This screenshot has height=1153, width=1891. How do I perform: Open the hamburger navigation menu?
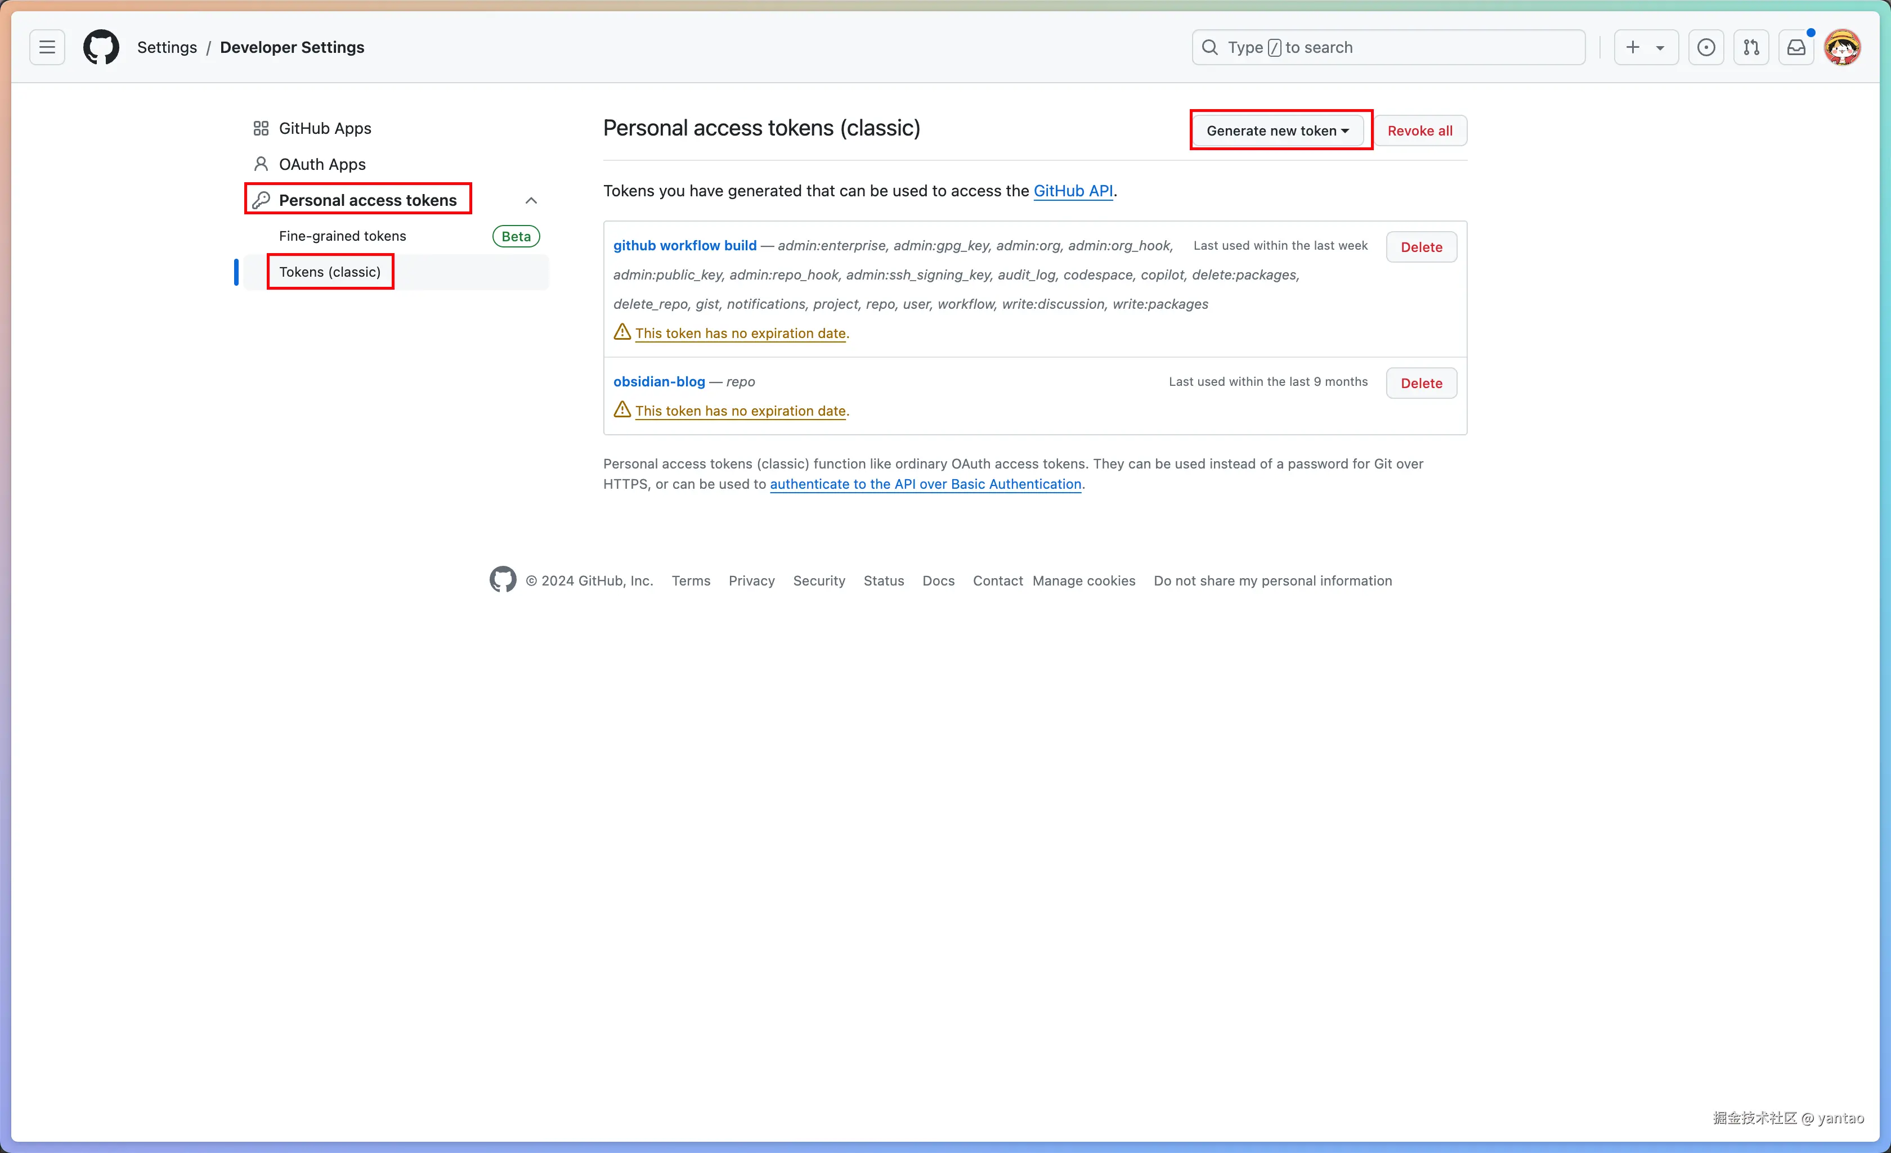47,48
